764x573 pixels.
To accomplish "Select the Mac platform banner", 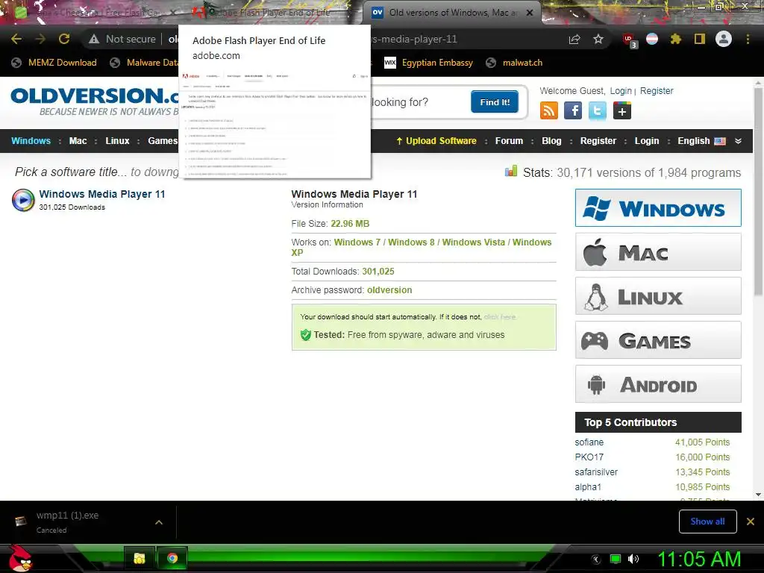I will coord(658,252).
